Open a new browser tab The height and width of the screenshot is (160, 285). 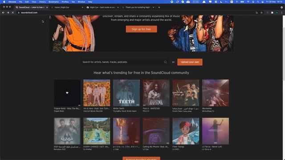pos(159,8)
